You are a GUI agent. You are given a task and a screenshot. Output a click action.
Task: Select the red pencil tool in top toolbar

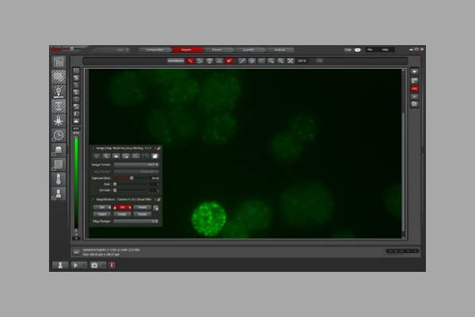191,60
